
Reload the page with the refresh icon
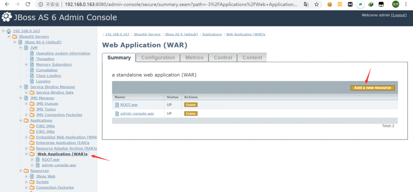click(28, 5)
